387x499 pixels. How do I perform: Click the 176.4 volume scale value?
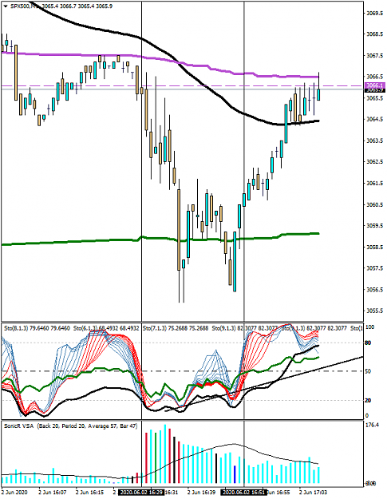[373, 426]
